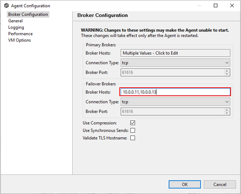Click the Agent Configuration app icon
The image size is (241, 194).
pyautogui.click(x=6, y=6)
